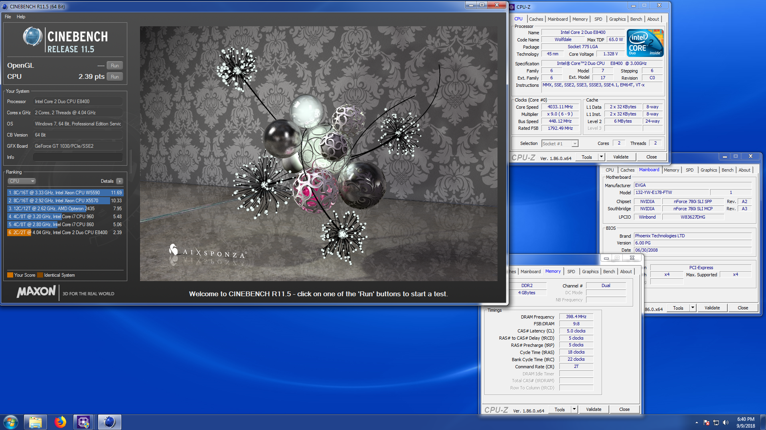This screenshot has height=430, width=766.
Task: Click the Your Score orange swatch
Action: 10,275
